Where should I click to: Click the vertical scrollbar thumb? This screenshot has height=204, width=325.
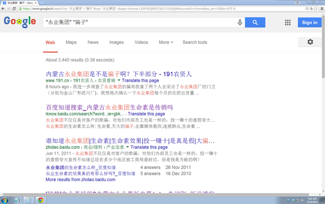323,47
